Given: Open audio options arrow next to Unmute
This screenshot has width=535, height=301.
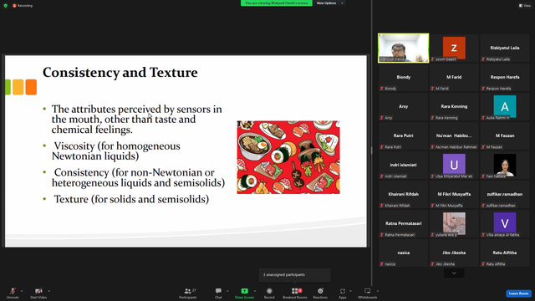Looking at the screenshot, I should [x=22, y=291].
